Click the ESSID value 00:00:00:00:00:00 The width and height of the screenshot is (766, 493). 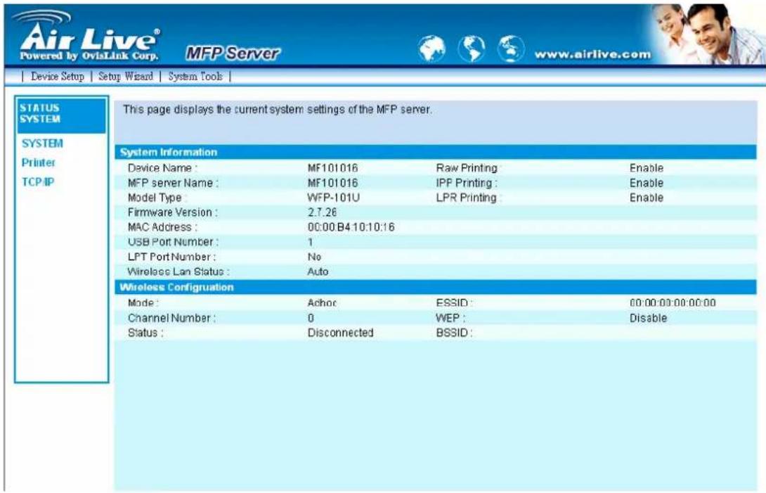click(x=673, y=303)
